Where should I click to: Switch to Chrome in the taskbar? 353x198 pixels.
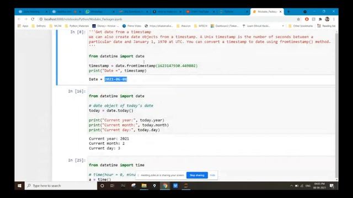165,186
